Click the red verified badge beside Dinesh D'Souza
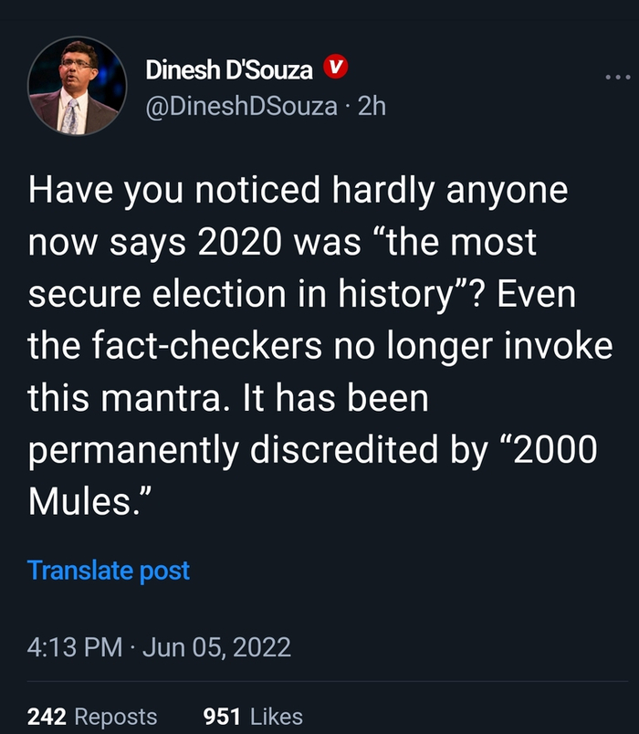Viewport: 639px width, 734px height. (x=337, y=67)
